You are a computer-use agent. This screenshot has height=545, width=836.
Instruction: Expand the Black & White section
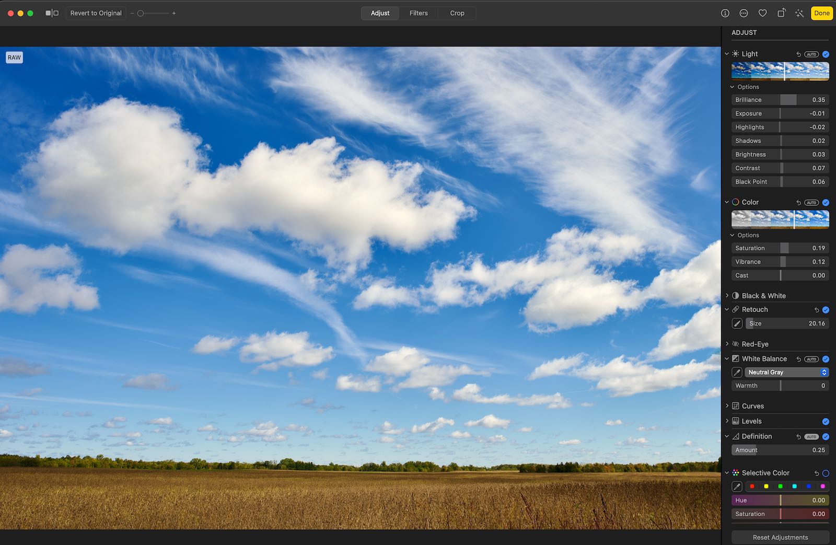(727, 296)
